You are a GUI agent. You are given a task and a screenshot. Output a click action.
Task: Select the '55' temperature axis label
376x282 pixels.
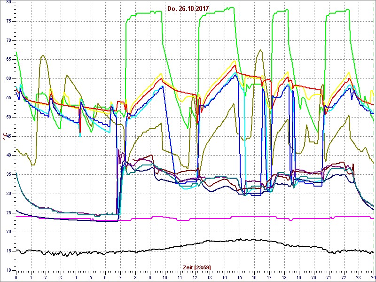pos(8,98)
